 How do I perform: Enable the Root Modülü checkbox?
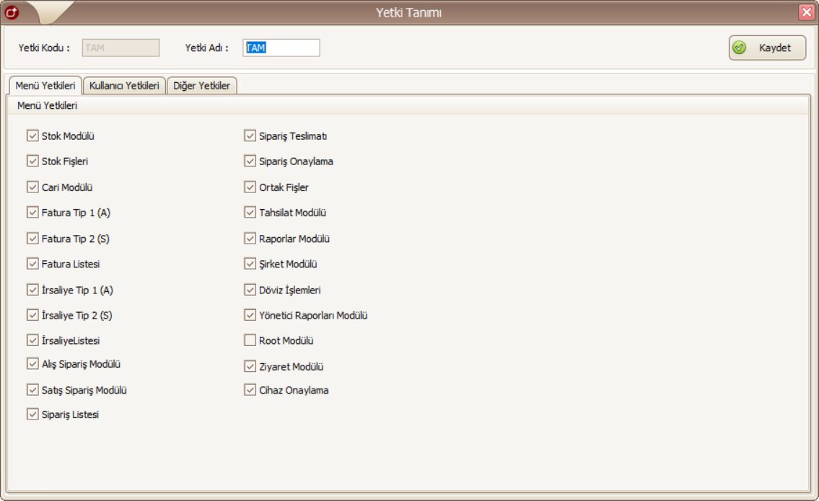[x=250, y=340]
